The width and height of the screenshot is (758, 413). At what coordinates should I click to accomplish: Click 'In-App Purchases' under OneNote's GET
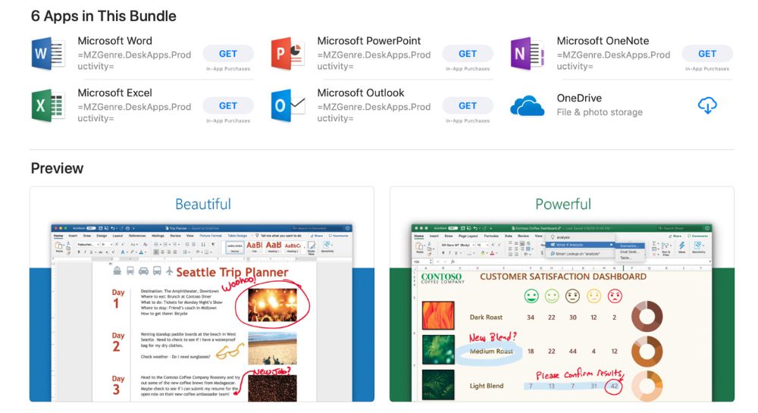[707, 69]
